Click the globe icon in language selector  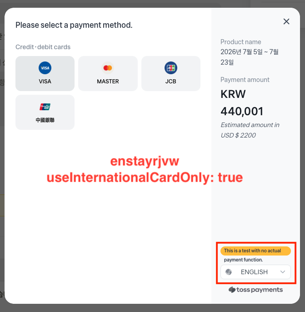229,272
